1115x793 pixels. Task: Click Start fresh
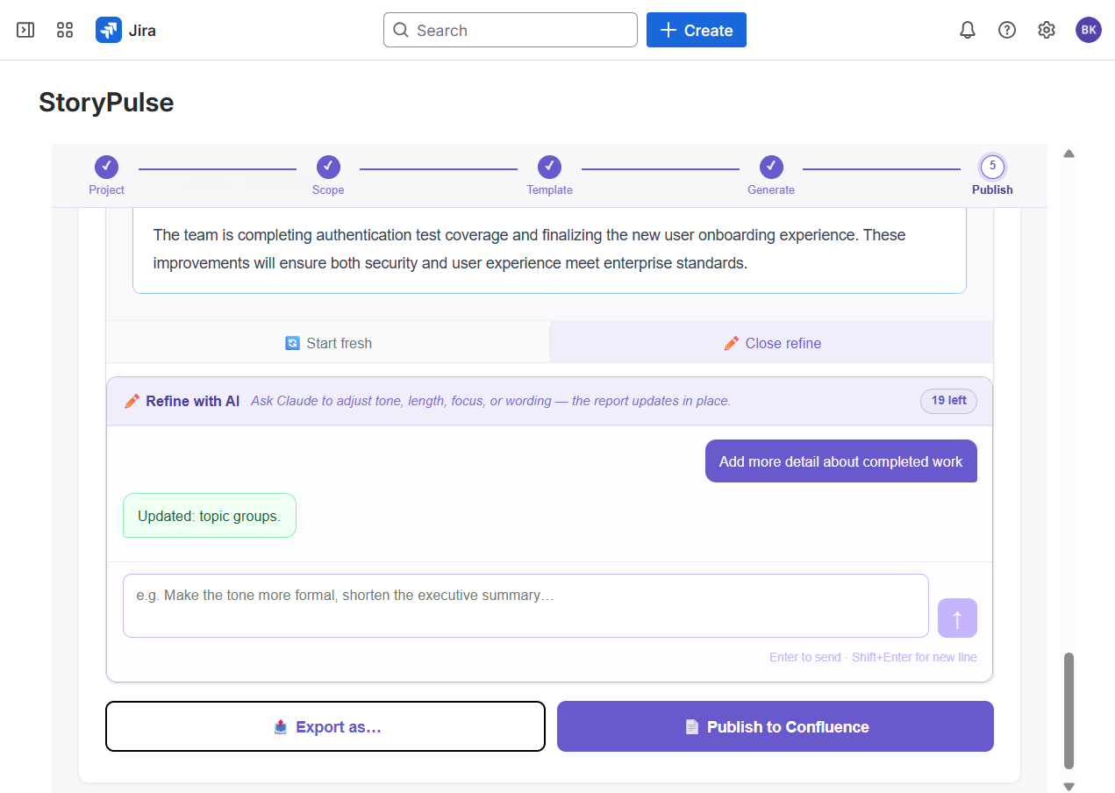[x=328, y=343]
